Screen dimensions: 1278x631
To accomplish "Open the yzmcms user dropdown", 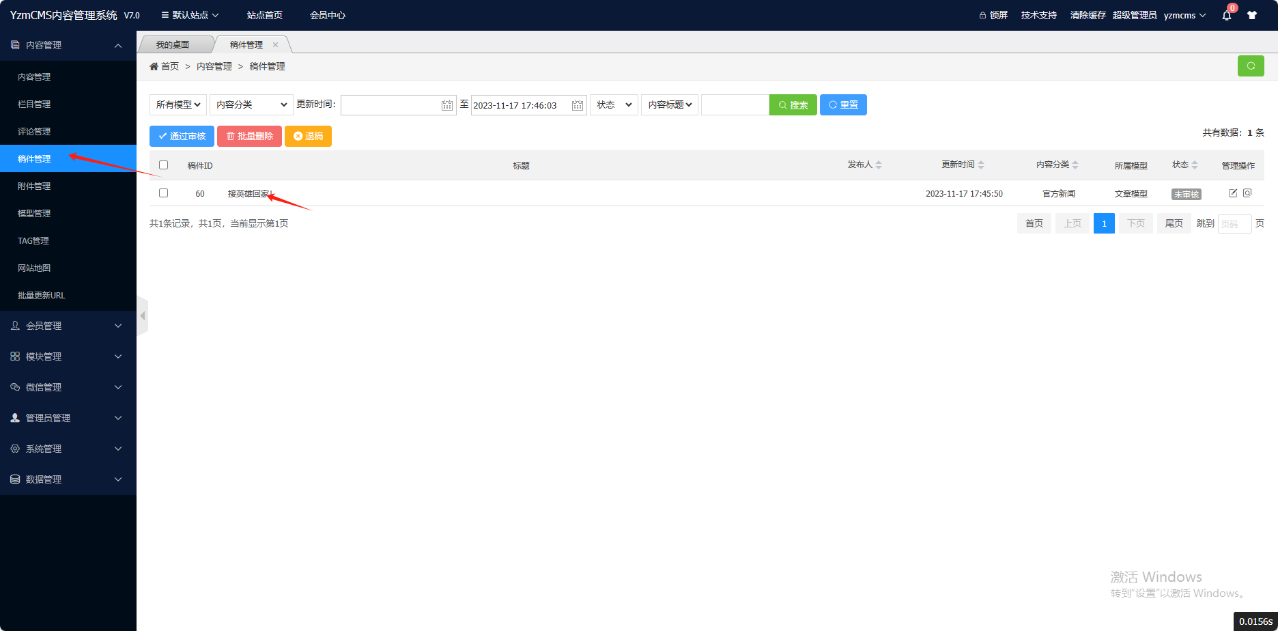I will [x=1184, y=15].
